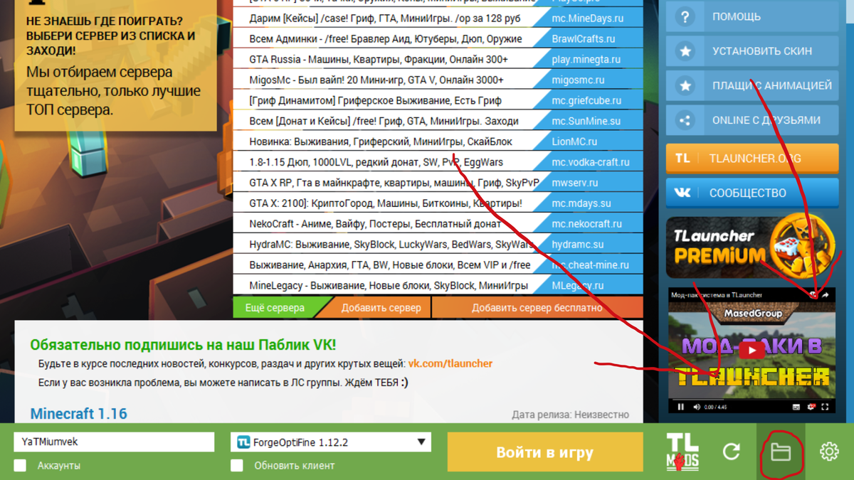Screen dimensions: 854x480
Task: Toggle the Аккаунты checkbox
Action: point(20,465)
